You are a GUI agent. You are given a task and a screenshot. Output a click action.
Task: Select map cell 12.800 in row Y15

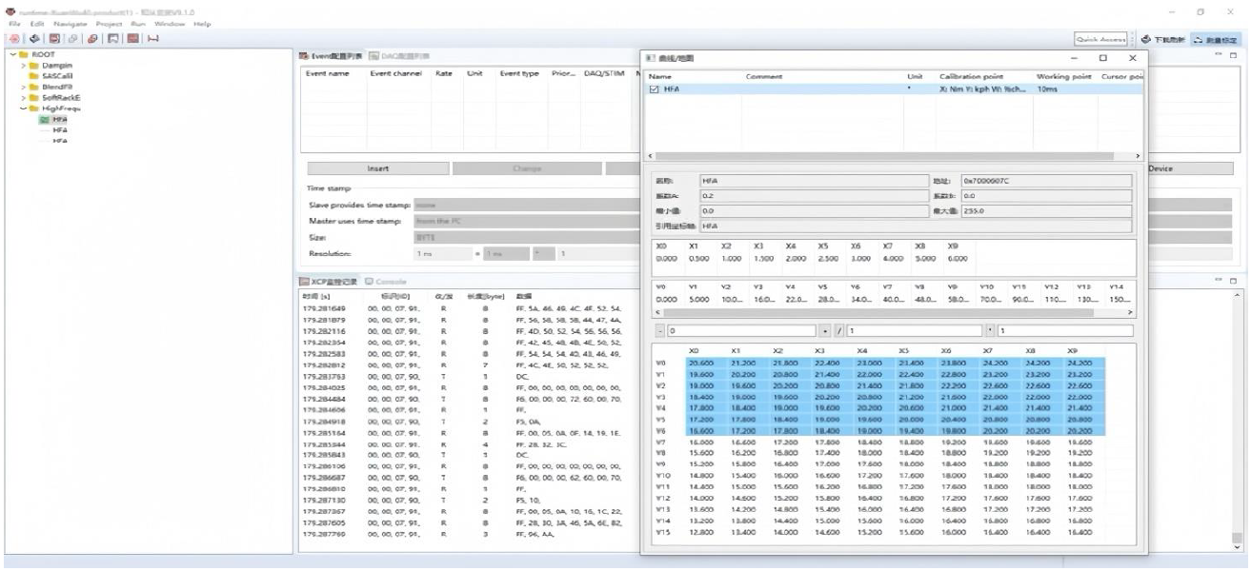(700, 533)
